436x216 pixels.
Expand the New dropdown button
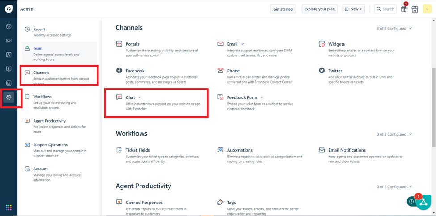[x=353, y=9]
